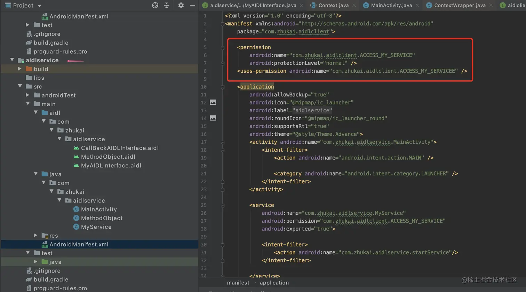Click the MyAIDLInterface.aidl Android icon
The image size is (526, 292).
point(76,165)
